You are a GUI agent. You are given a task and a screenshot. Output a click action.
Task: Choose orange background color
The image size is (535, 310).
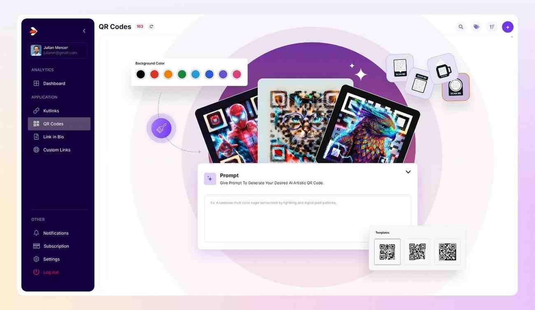168,74
